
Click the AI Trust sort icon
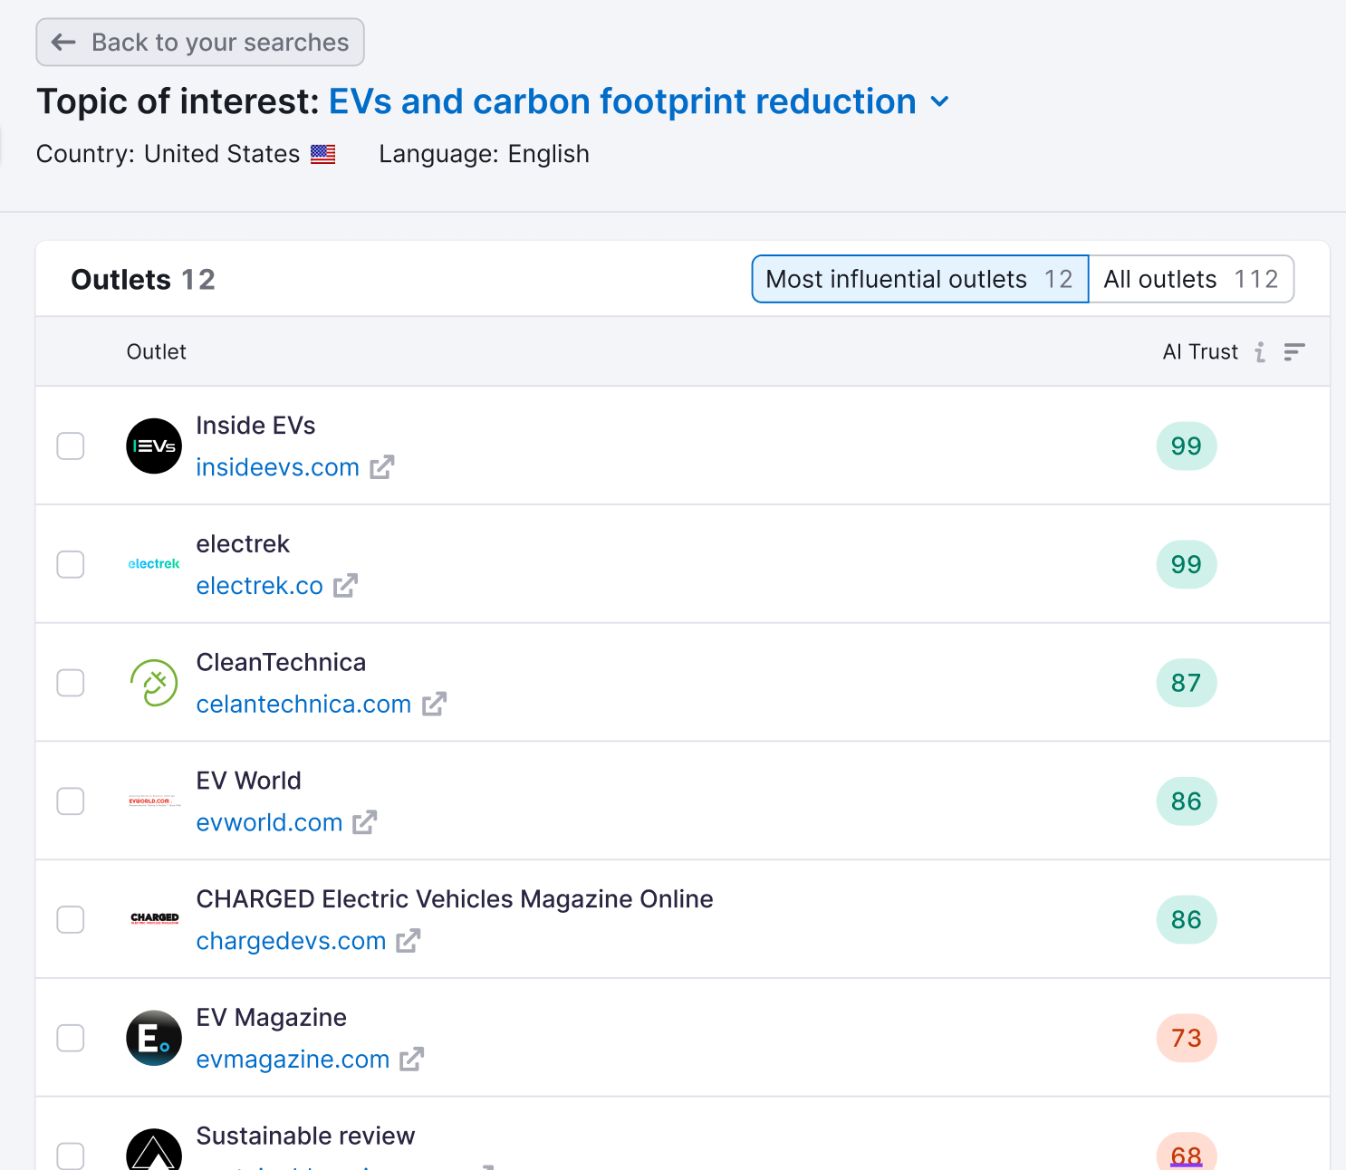coord(1293,352)
